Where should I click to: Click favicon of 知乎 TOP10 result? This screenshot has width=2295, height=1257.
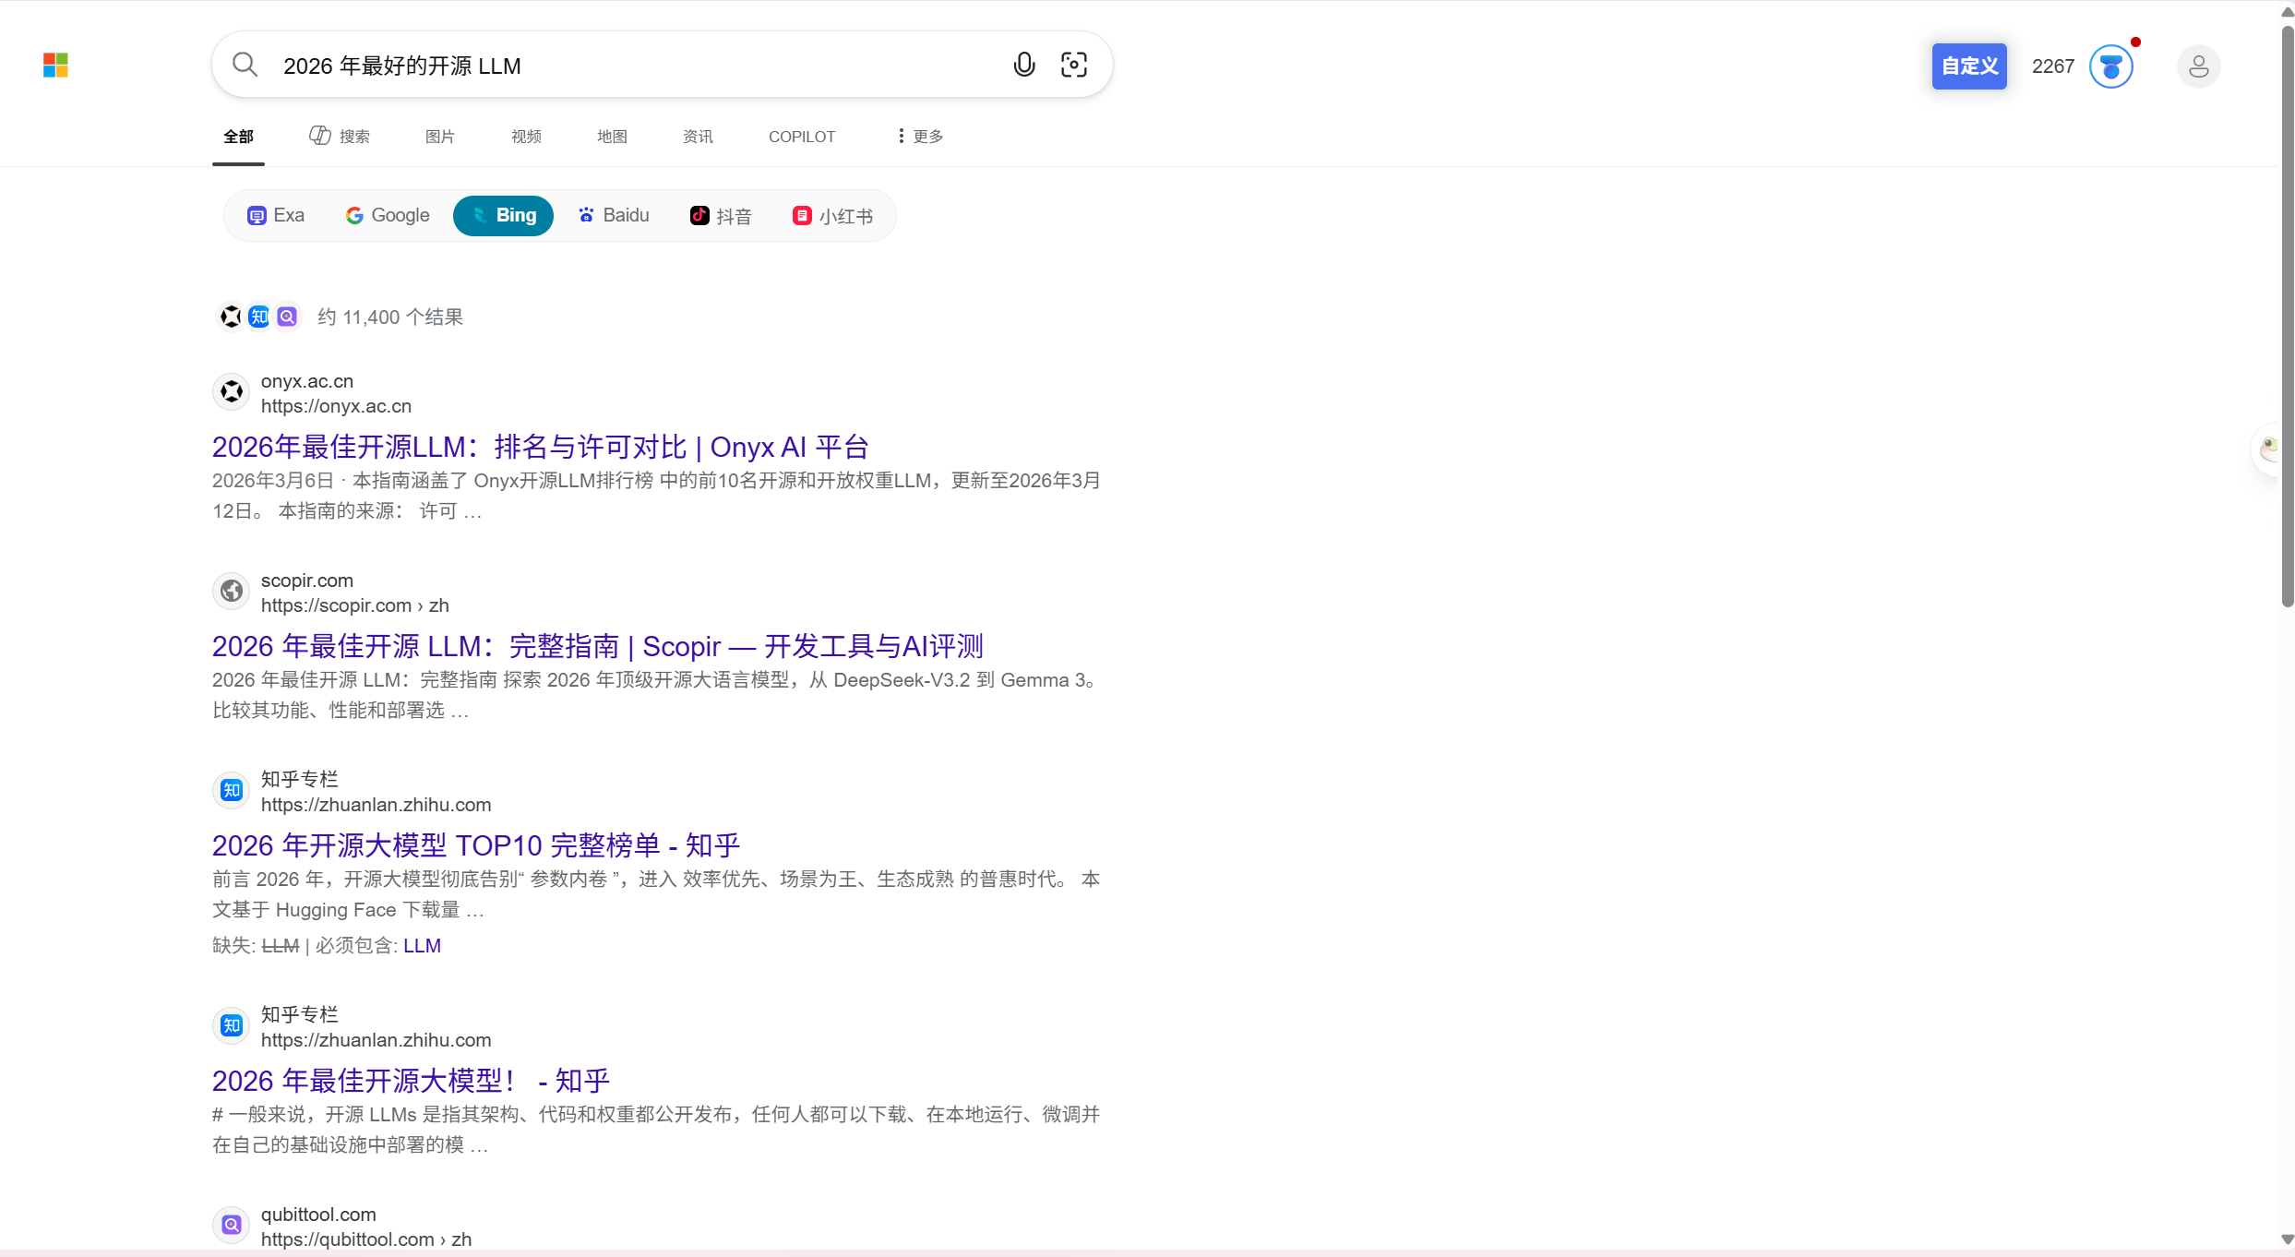231,791
